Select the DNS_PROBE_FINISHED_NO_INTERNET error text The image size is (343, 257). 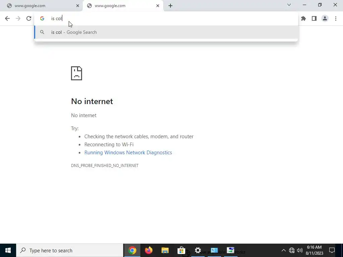point(105,165)
